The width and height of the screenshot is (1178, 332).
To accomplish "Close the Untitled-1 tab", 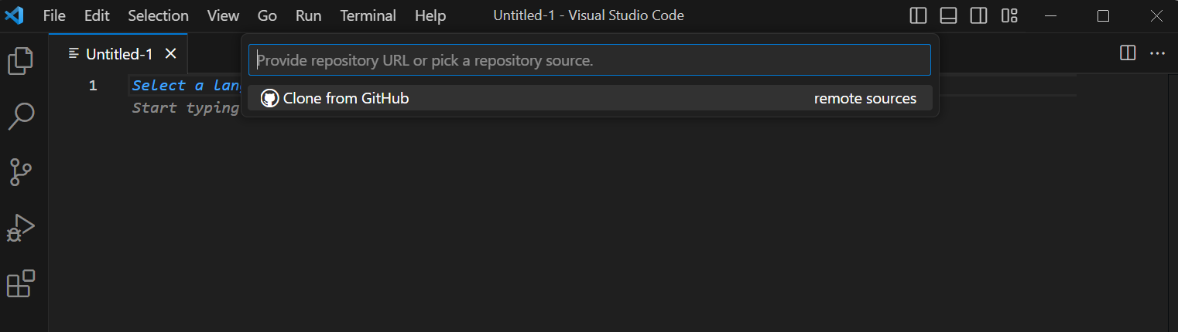I will pos(171,53).
